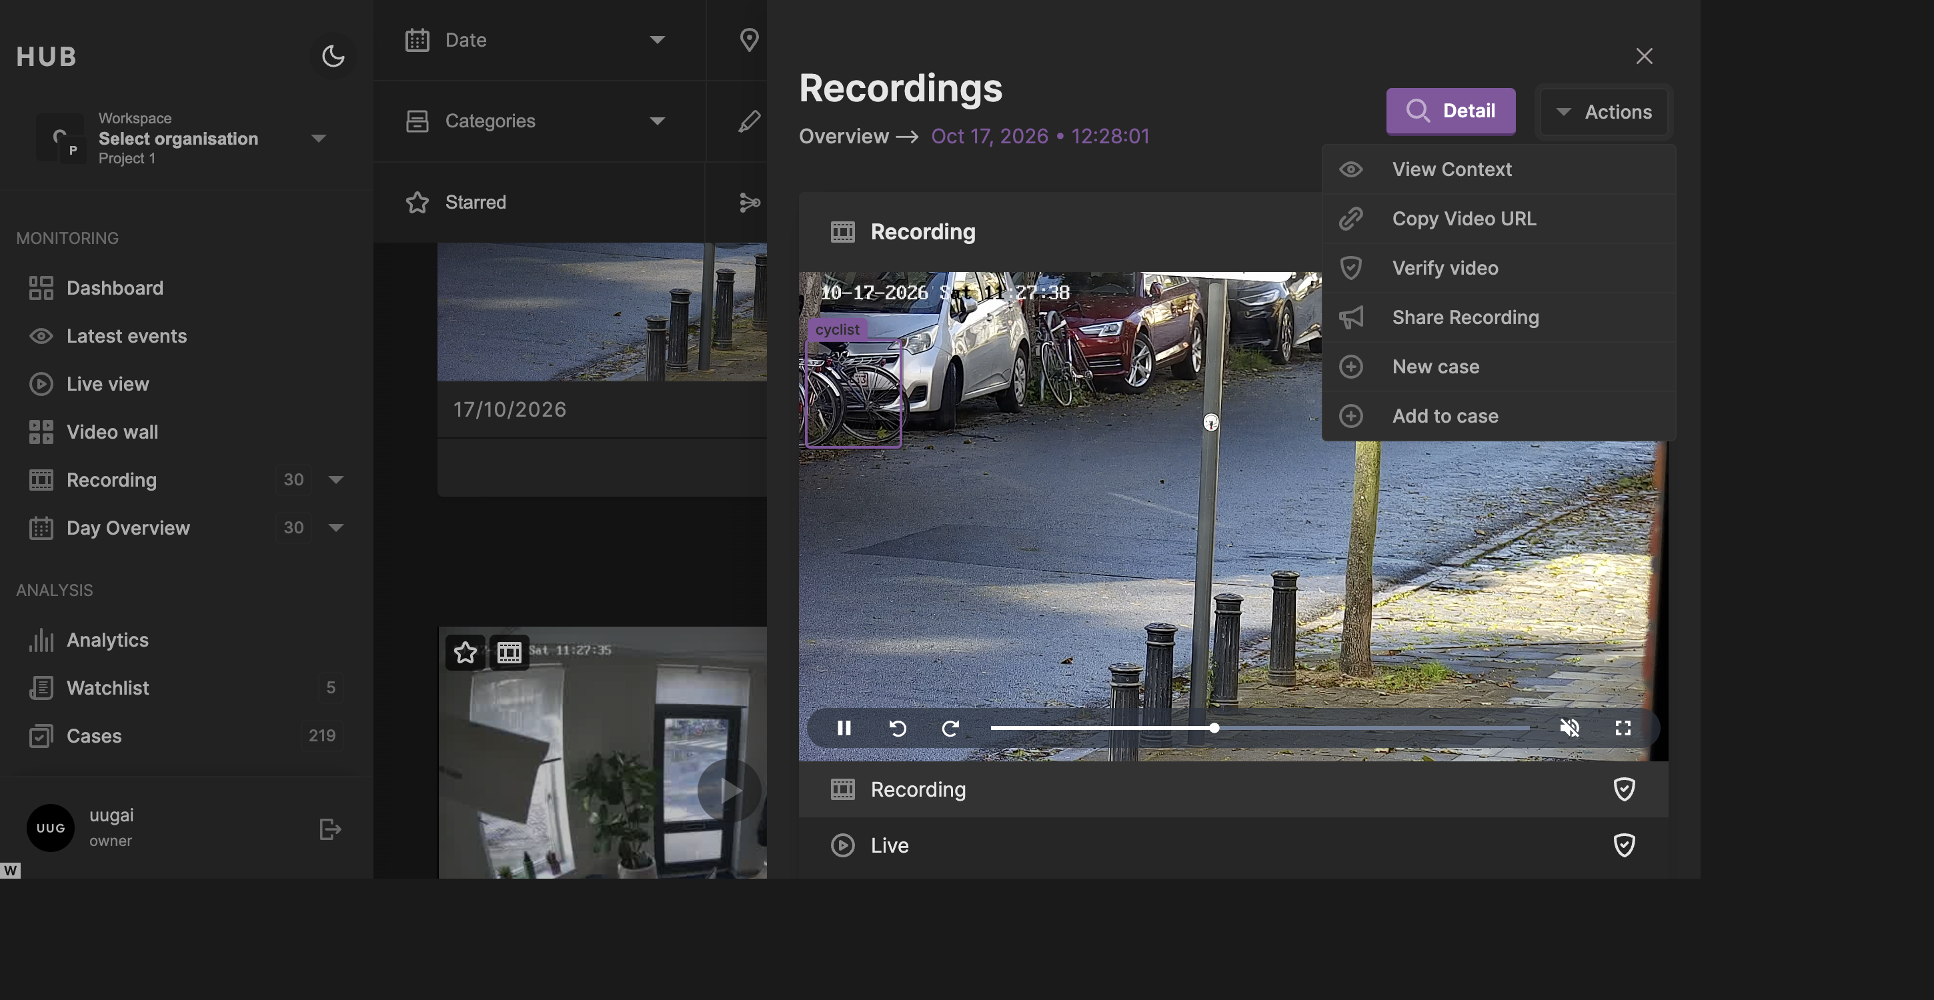Expand the Recording sidebar submenu arrow
1934x1000 pixels.
[x=335, y=480]
